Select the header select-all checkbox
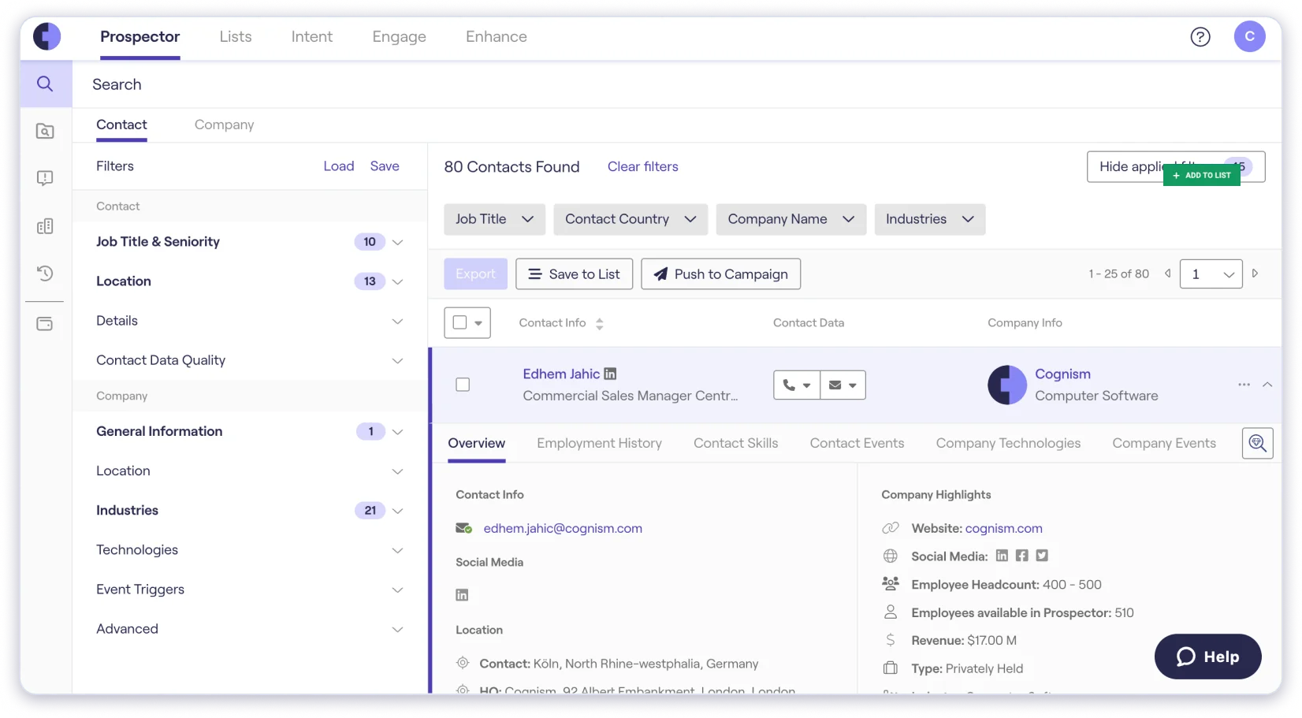1302x718 pixels. pos(459,322)
